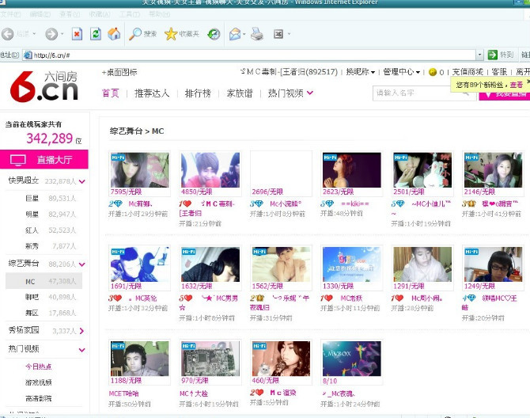Viewport: 530px width, 418px height.
Task: Click the 6.cn site logo
Action: pyautogui.click(x=44, y=86)
